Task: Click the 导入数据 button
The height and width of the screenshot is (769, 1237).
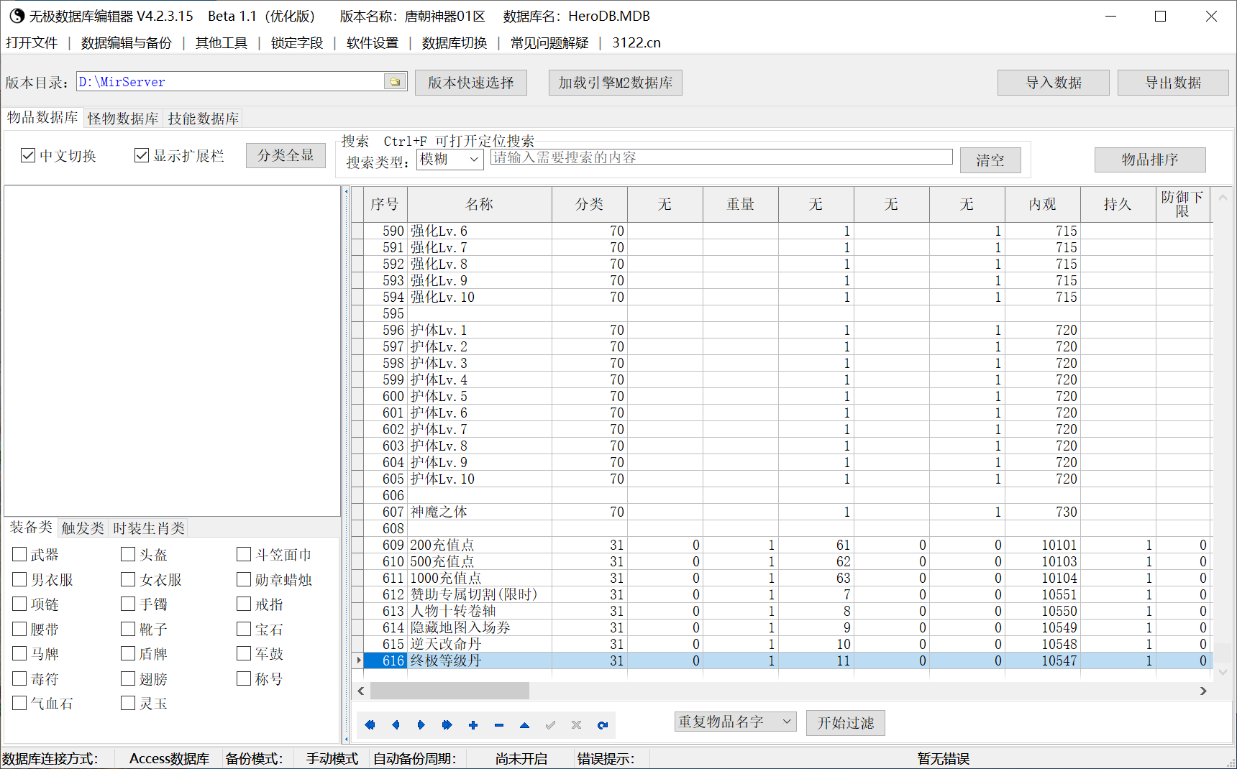Action: (1054, 83)
